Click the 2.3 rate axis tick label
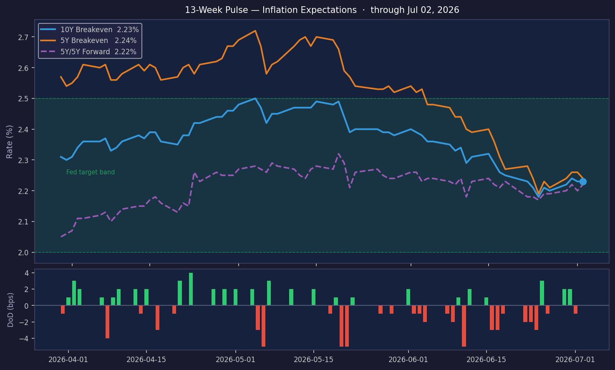The width and height of the screenshot is (615, 370). (x=23, y=160)
